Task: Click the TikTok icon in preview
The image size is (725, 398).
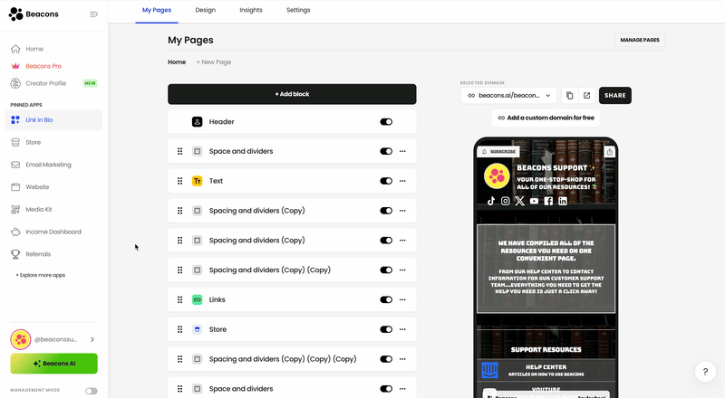Action: click(491, 201)
